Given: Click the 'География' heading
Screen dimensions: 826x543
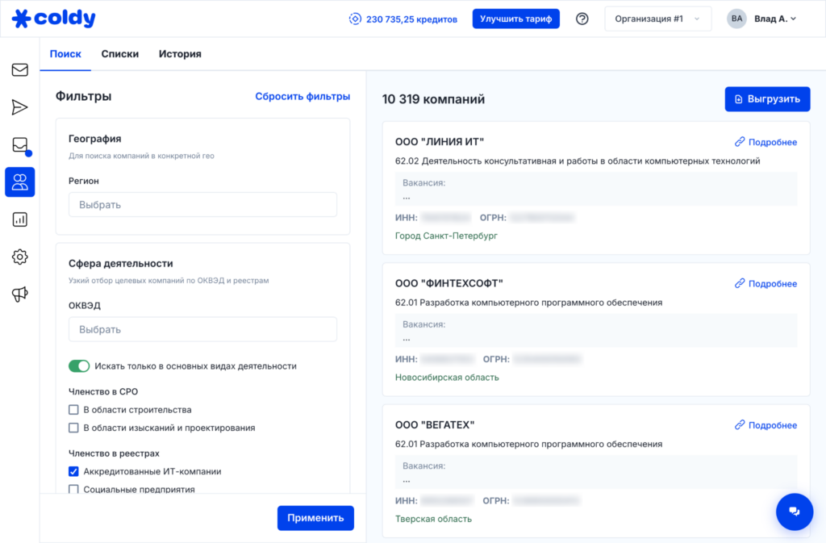Looking at the screenshot, I should point(95,139).
